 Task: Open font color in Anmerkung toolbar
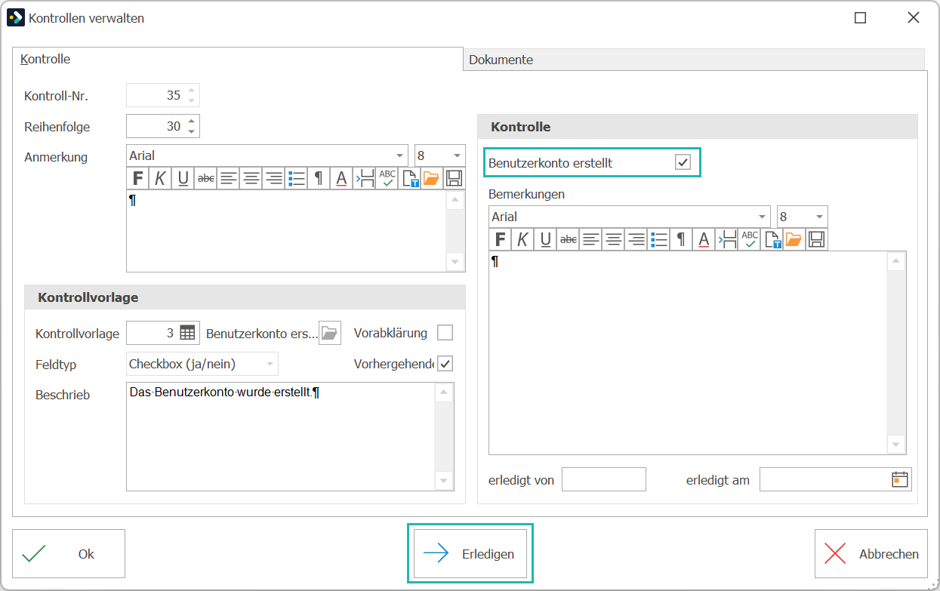pos(341,178)
